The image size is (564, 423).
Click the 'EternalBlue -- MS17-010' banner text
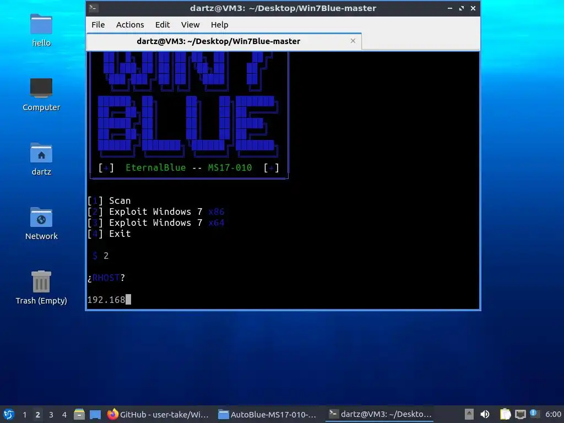point(189,167)
